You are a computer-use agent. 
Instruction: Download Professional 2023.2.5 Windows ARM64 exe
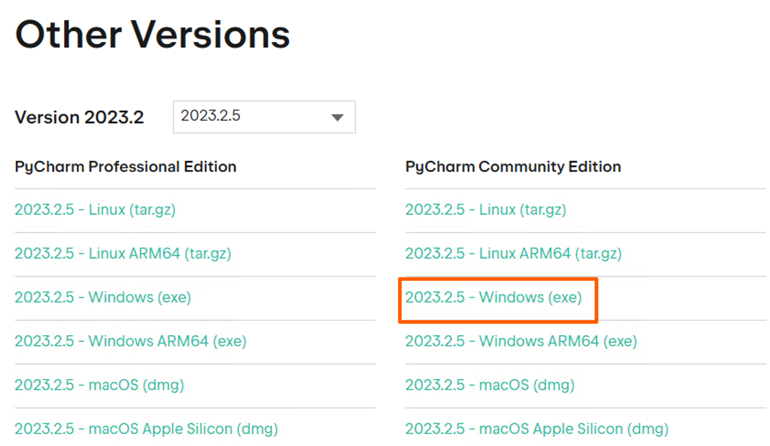coord(130,341)
